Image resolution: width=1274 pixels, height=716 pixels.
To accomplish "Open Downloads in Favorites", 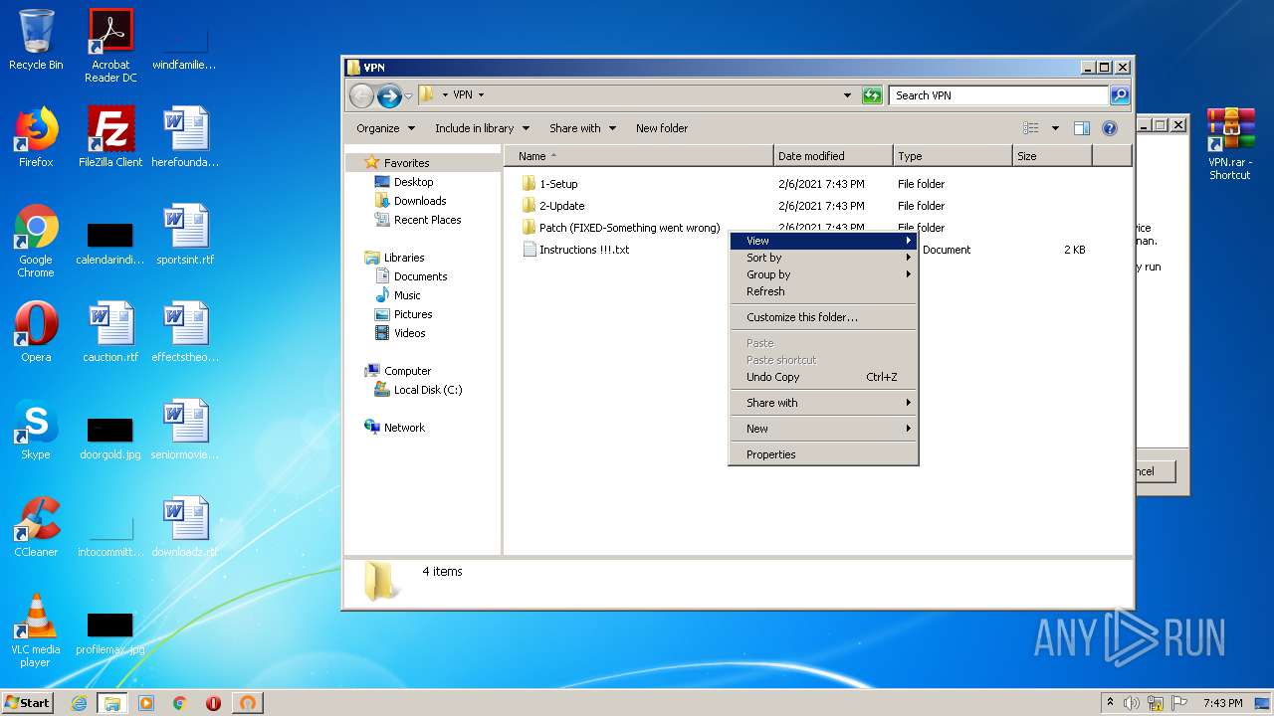I will pos(410,201).
